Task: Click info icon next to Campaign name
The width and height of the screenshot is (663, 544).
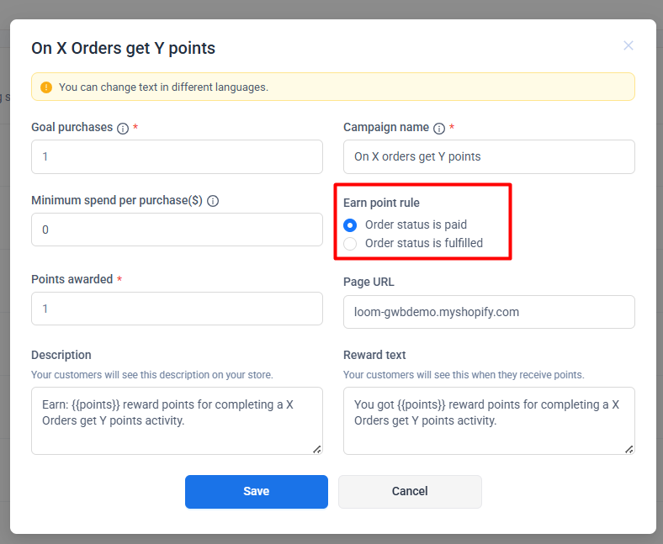Action: point(439,129)
